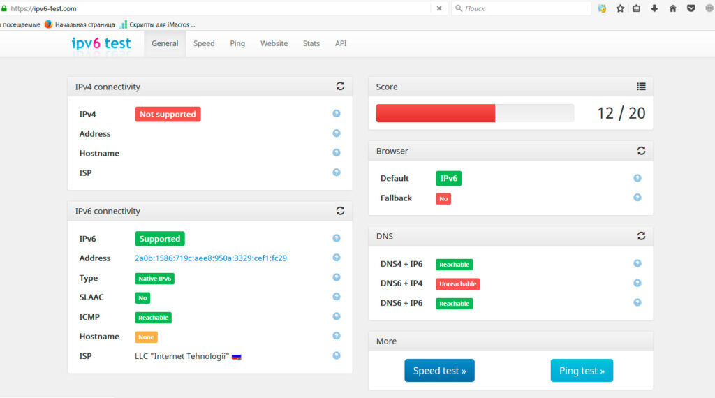The width and height of the screenshot is (715, 398).
Task: Show info for the SLAAC row
Action: [337, 297]
